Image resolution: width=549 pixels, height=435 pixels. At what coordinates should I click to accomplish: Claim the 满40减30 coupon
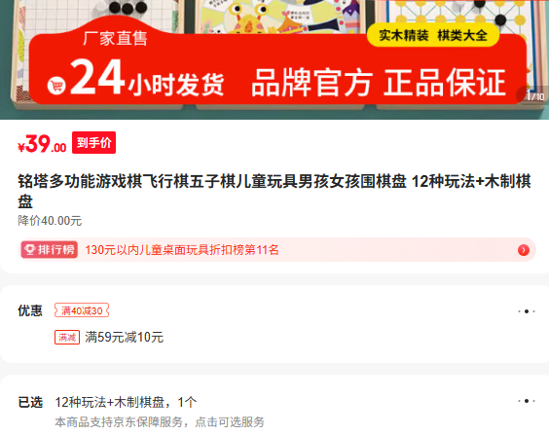[82, 310]
